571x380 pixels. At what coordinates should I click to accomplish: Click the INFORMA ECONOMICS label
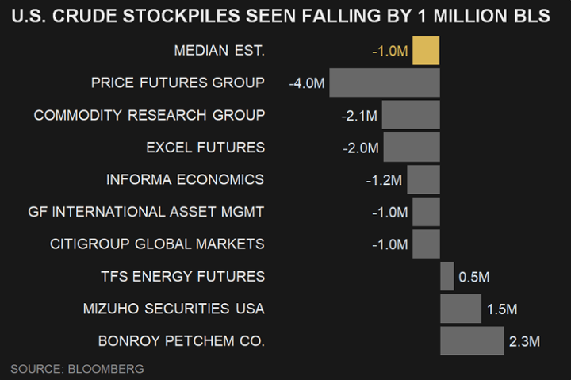[185, 179]
